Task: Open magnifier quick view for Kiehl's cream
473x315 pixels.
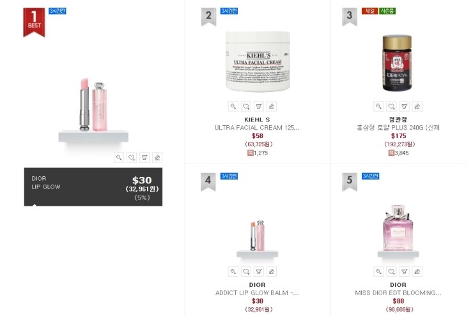Action: pos(233,107)
